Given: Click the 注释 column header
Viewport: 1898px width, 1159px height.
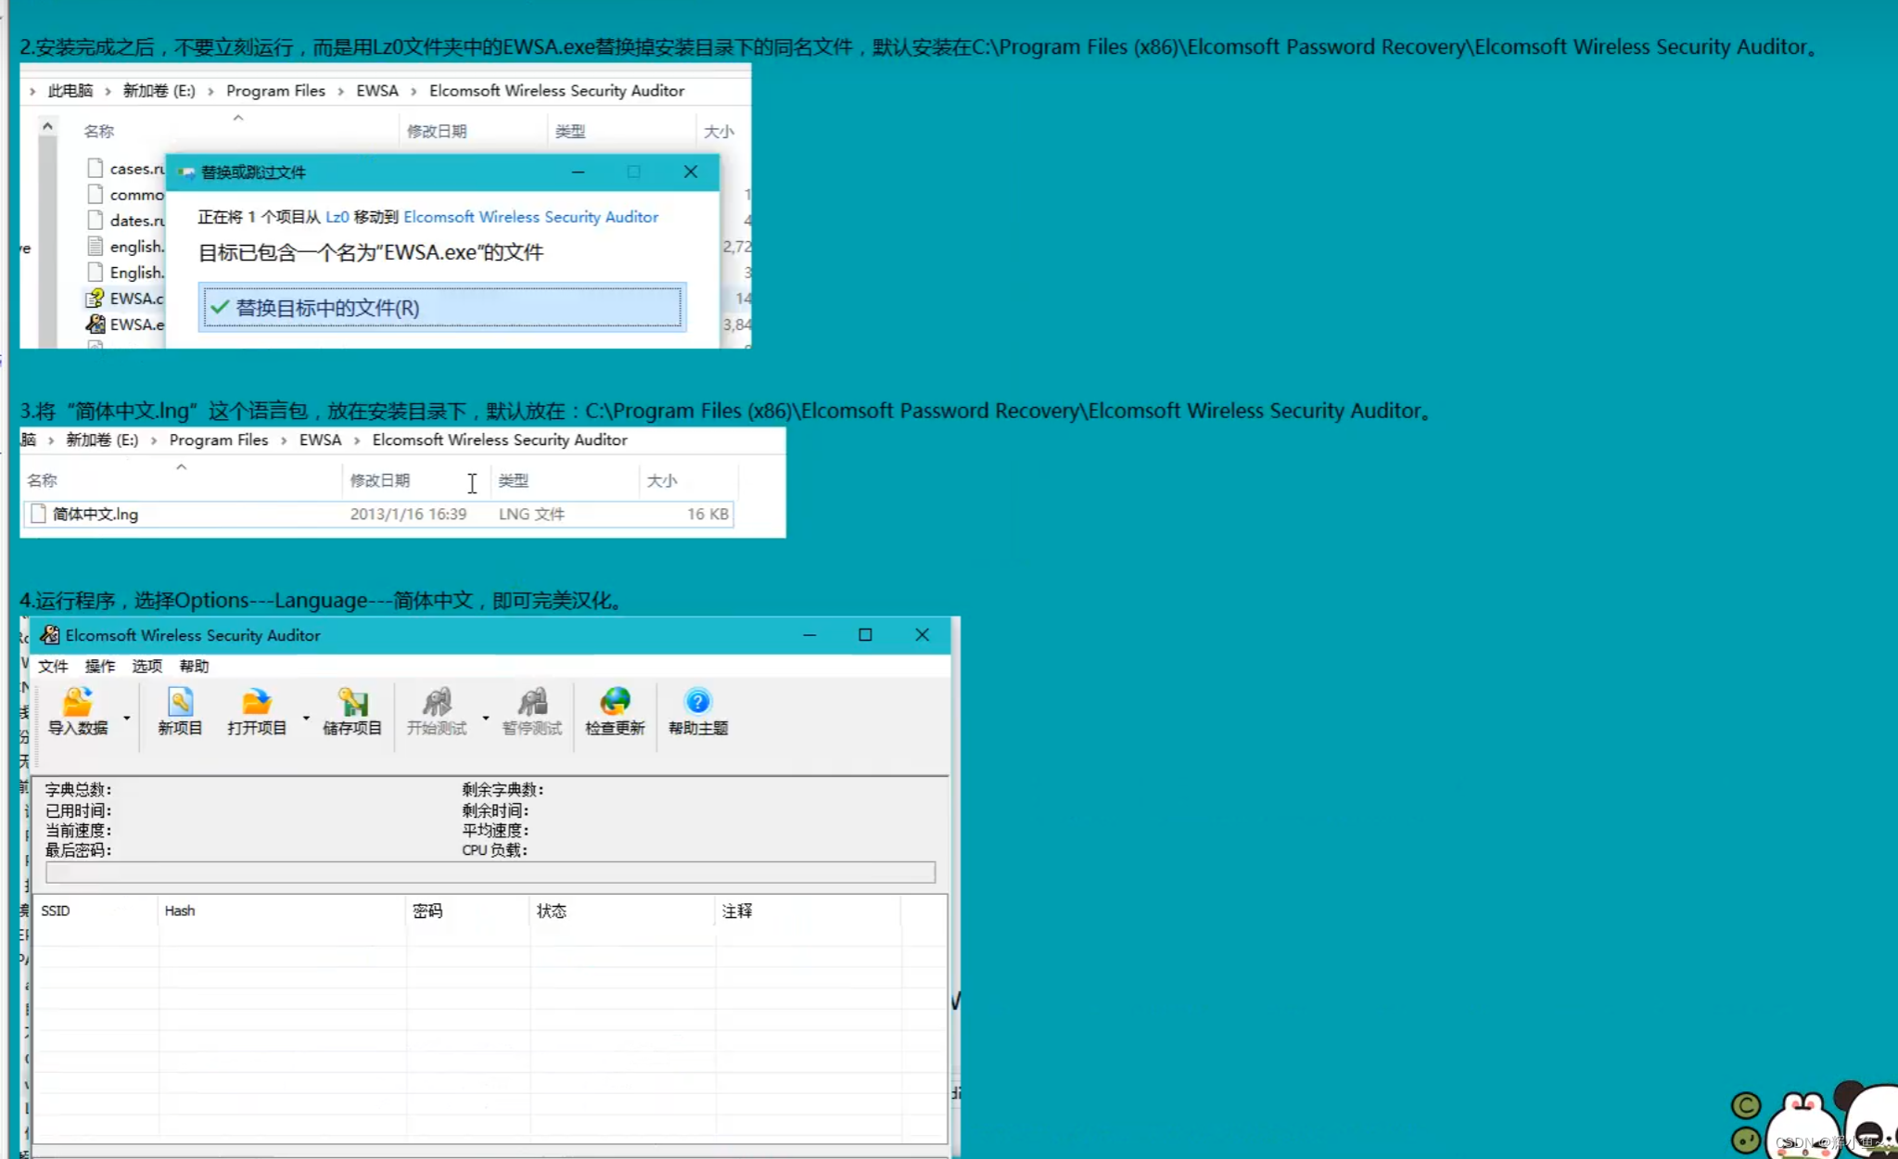Looking at the screenshot, I should click(808, 911).
